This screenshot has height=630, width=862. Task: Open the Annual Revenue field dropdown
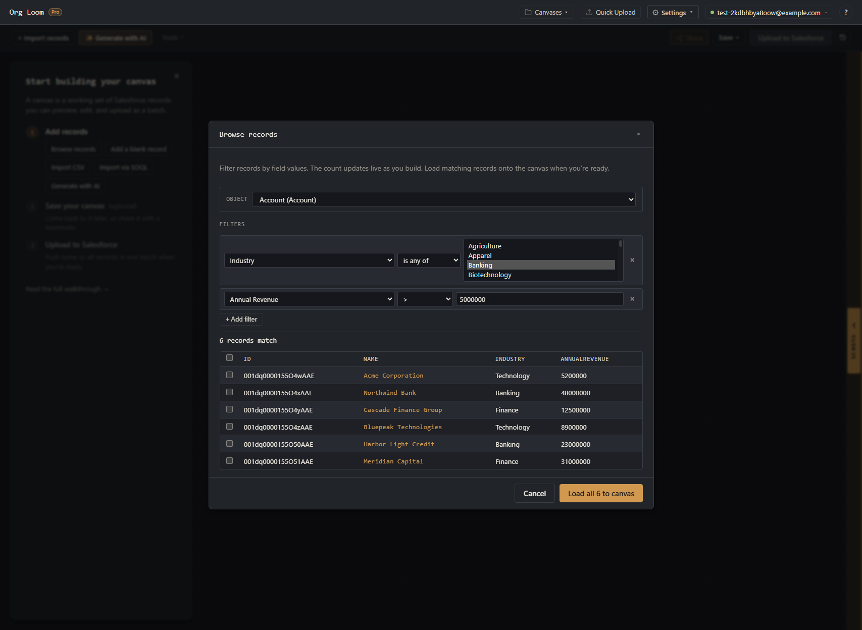[309, 299]
